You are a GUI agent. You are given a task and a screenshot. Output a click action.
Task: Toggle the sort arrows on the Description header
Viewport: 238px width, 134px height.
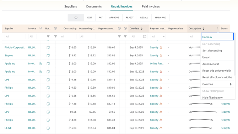point(204,28)
